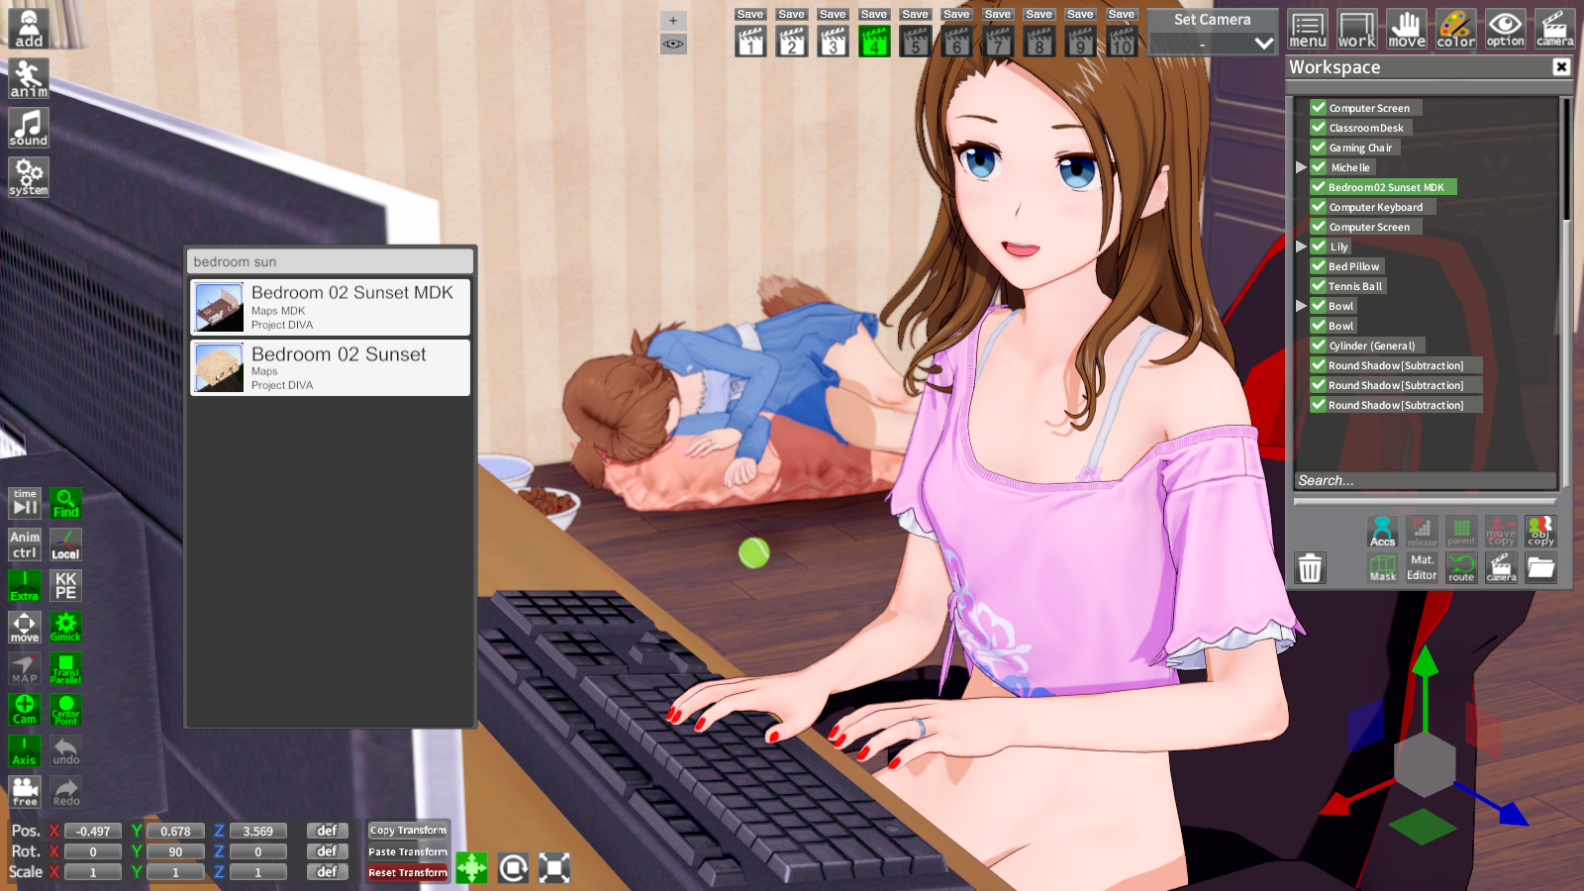
Task: Click the free camera icon
Action: (x=25, y=791)
